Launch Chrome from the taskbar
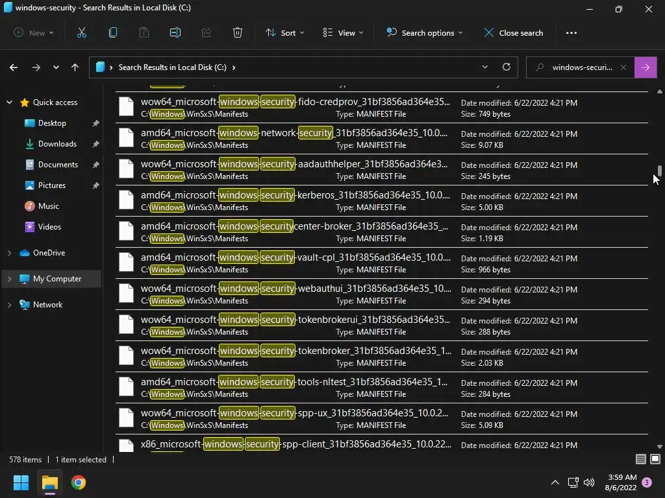 (x=79, y=482)
